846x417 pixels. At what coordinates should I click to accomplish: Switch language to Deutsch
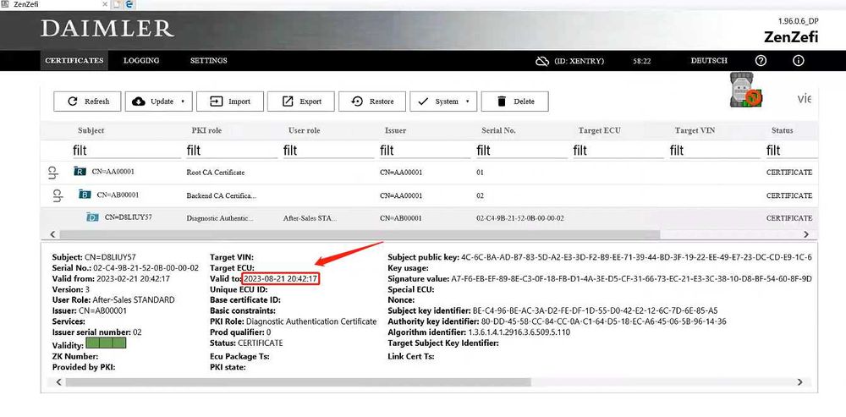709,60
